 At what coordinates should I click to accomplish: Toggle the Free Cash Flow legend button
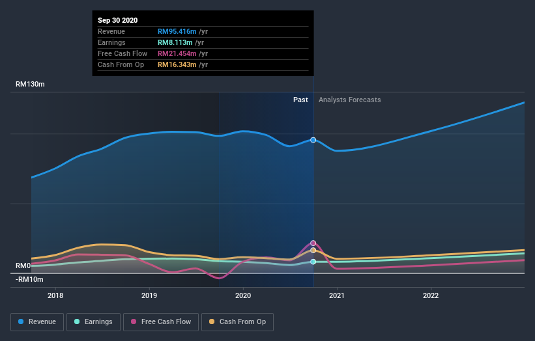tap(161, 322)
